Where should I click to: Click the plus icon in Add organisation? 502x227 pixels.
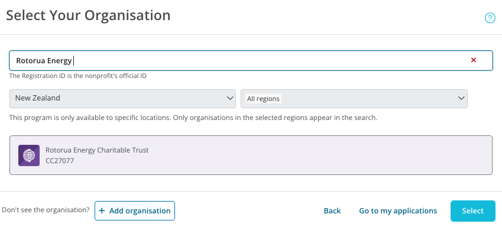coord(102,210)
